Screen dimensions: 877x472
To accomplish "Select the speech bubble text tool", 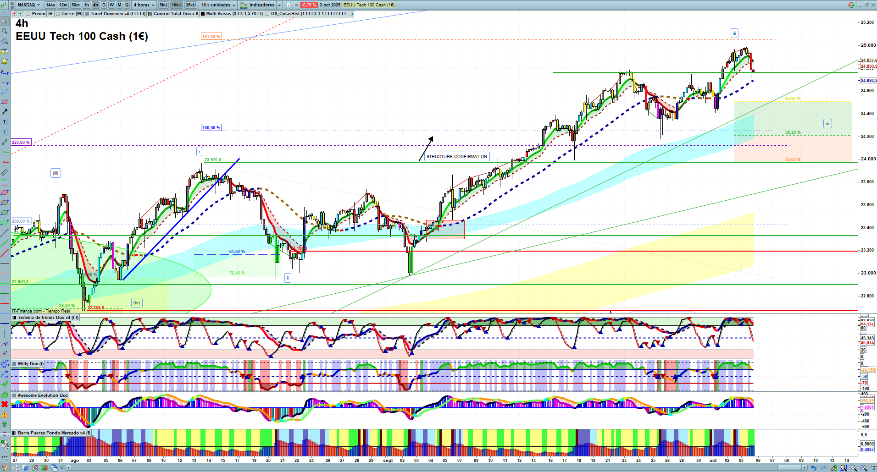I will point(5,132).
